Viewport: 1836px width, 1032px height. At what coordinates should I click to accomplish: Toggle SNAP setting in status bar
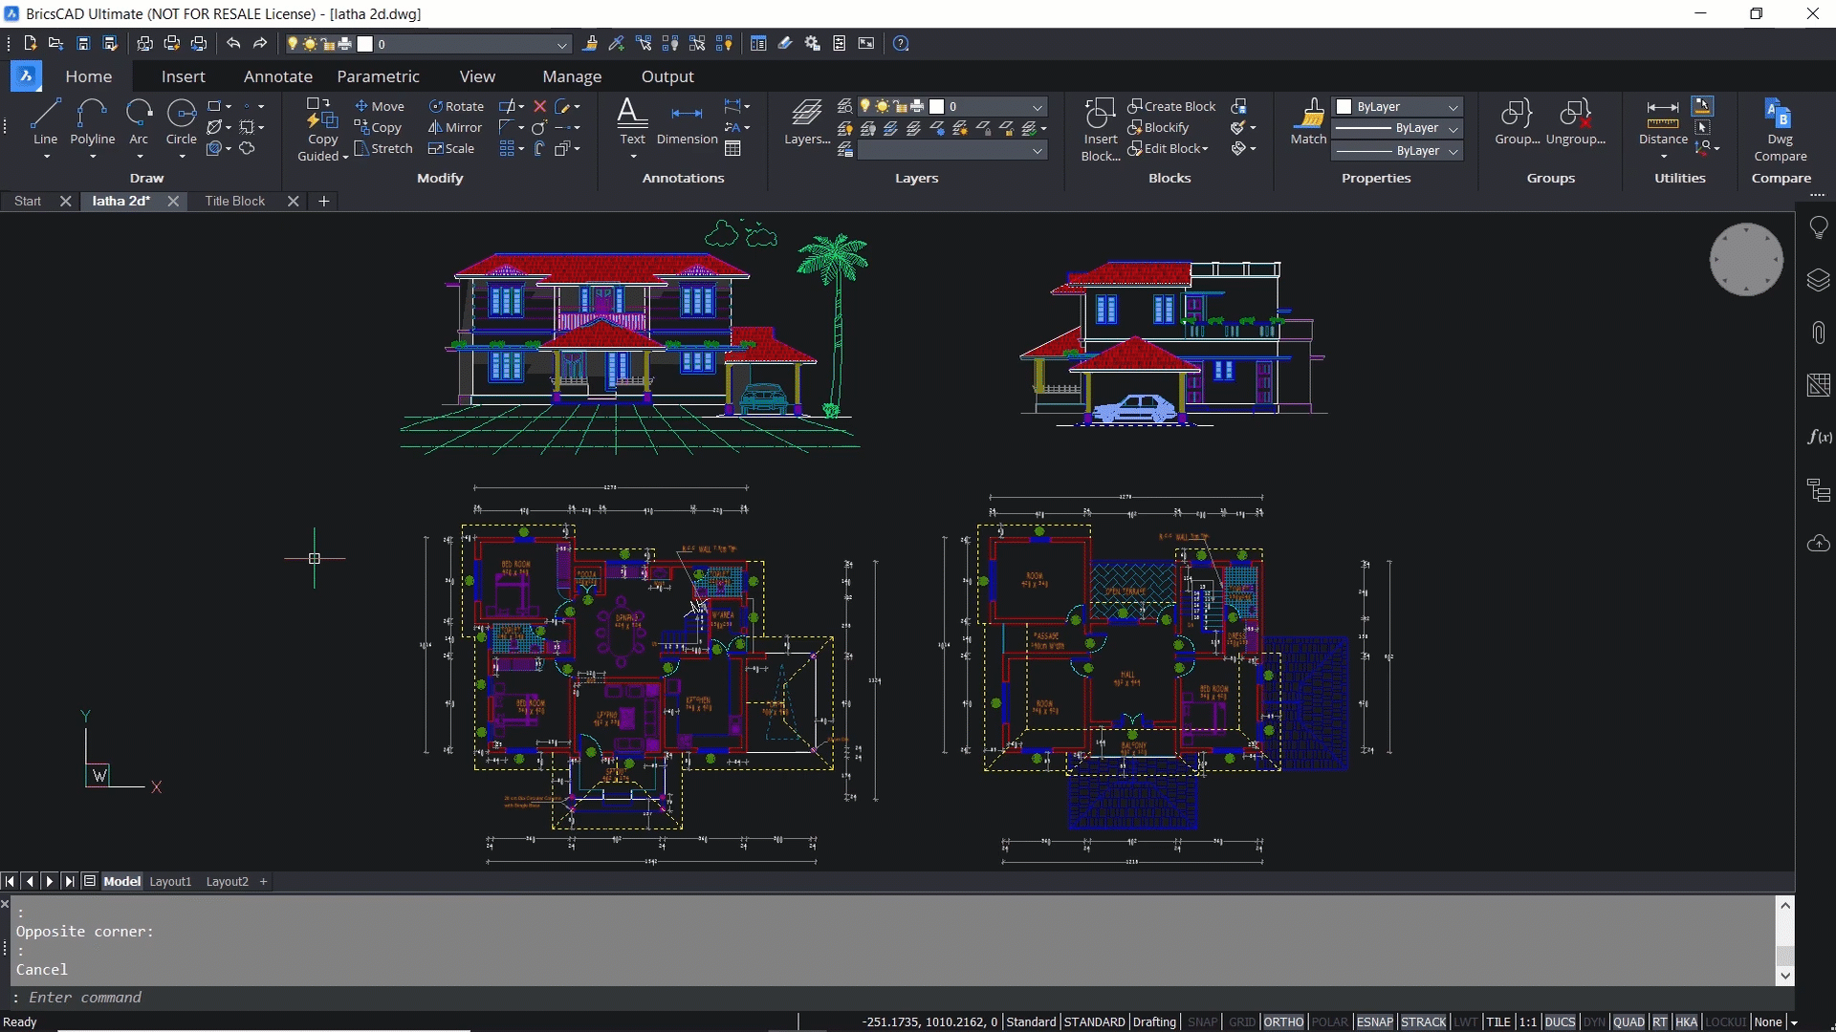1202,1021
